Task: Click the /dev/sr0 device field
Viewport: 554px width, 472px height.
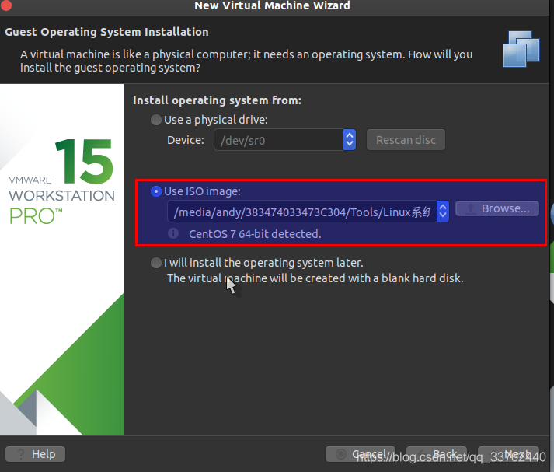Action: point(279,140)
